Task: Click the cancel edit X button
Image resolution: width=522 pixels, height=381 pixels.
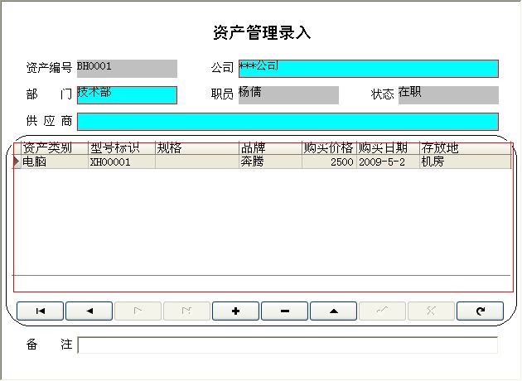Action: pyautogui.click(x=432, y=311)
